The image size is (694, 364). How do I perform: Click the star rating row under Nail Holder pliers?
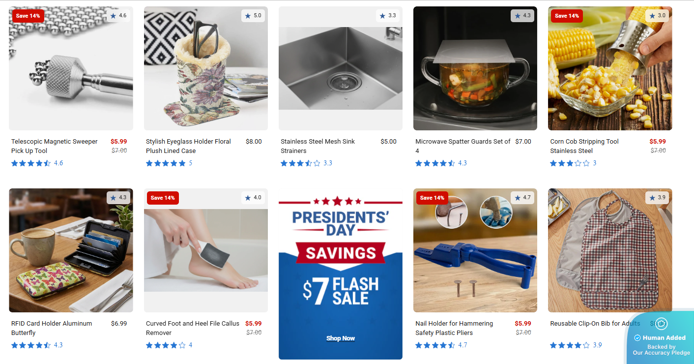click(x=441, y=345)
